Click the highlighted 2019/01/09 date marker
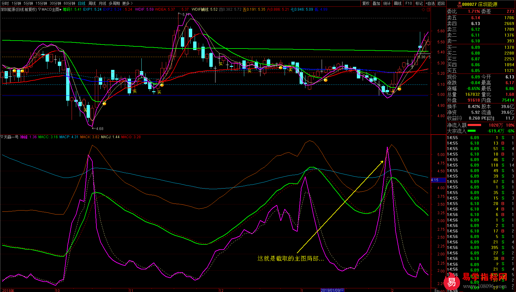 [x=332, y=290]
